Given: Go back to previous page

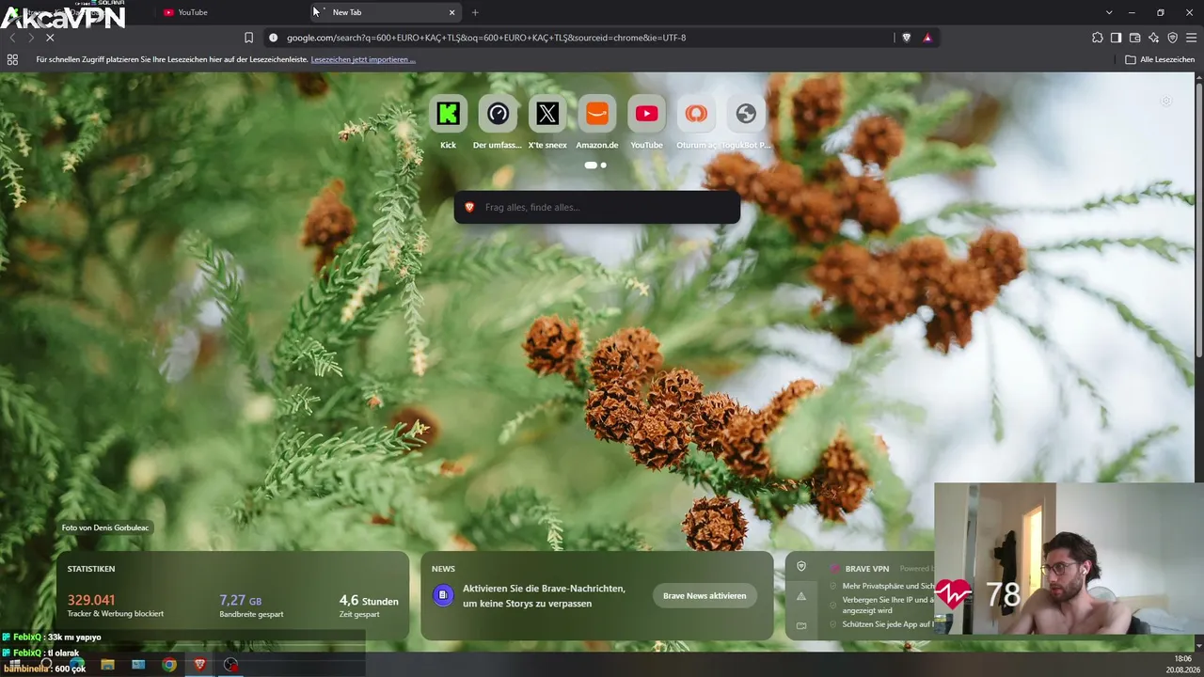Looking at the screenshot, I should point(11,38).
